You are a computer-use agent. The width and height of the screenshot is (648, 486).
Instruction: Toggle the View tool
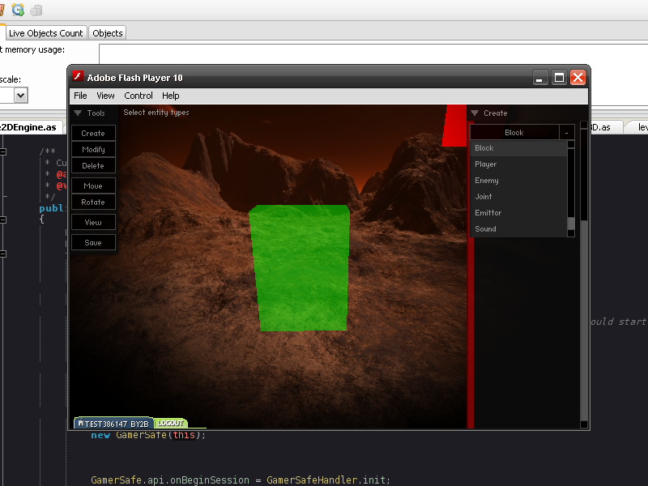tap(93, 222)
